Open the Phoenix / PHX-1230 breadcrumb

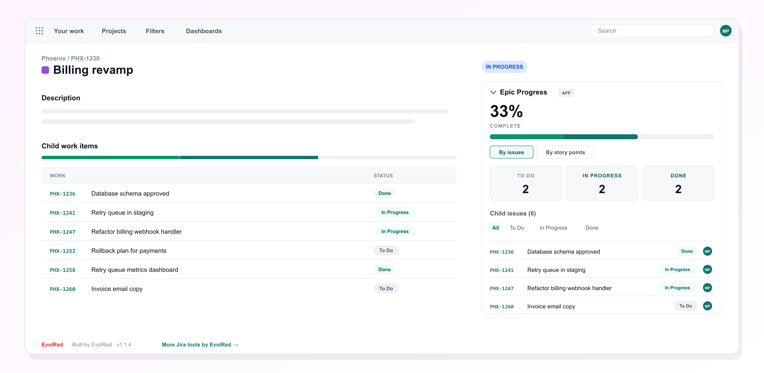71,58
